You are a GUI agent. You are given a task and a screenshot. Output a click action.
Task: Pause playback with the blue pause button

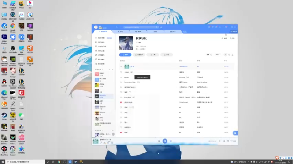pos(165,141)
